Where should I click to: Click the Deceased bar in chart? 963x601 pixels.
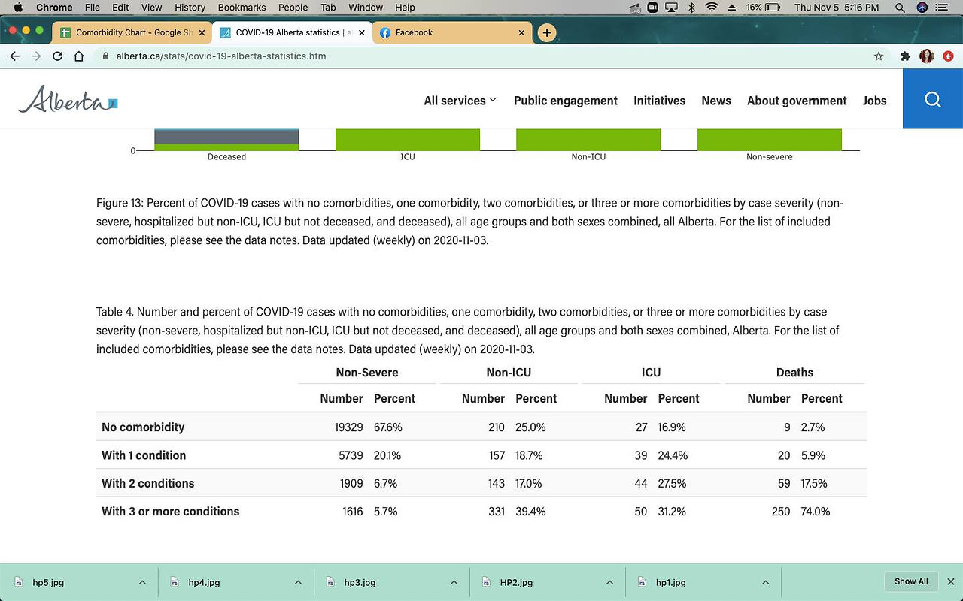(226, 140)
